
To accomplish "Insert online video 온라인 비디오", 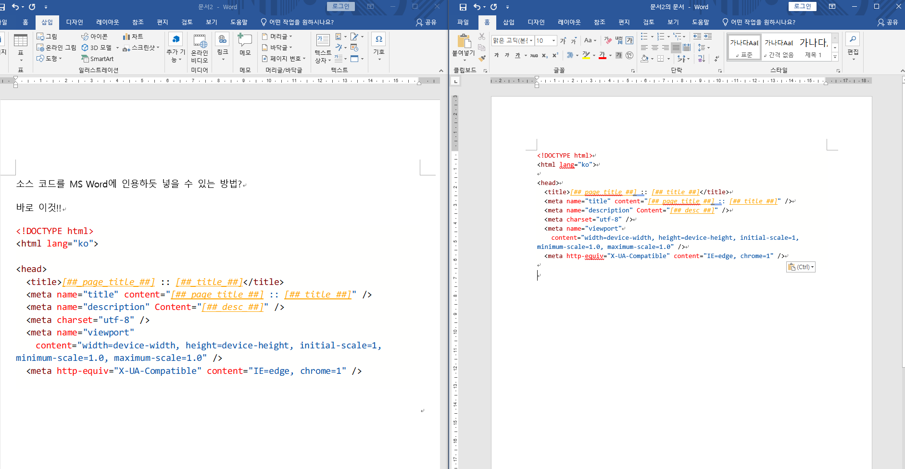I will (x=200, y=48).
